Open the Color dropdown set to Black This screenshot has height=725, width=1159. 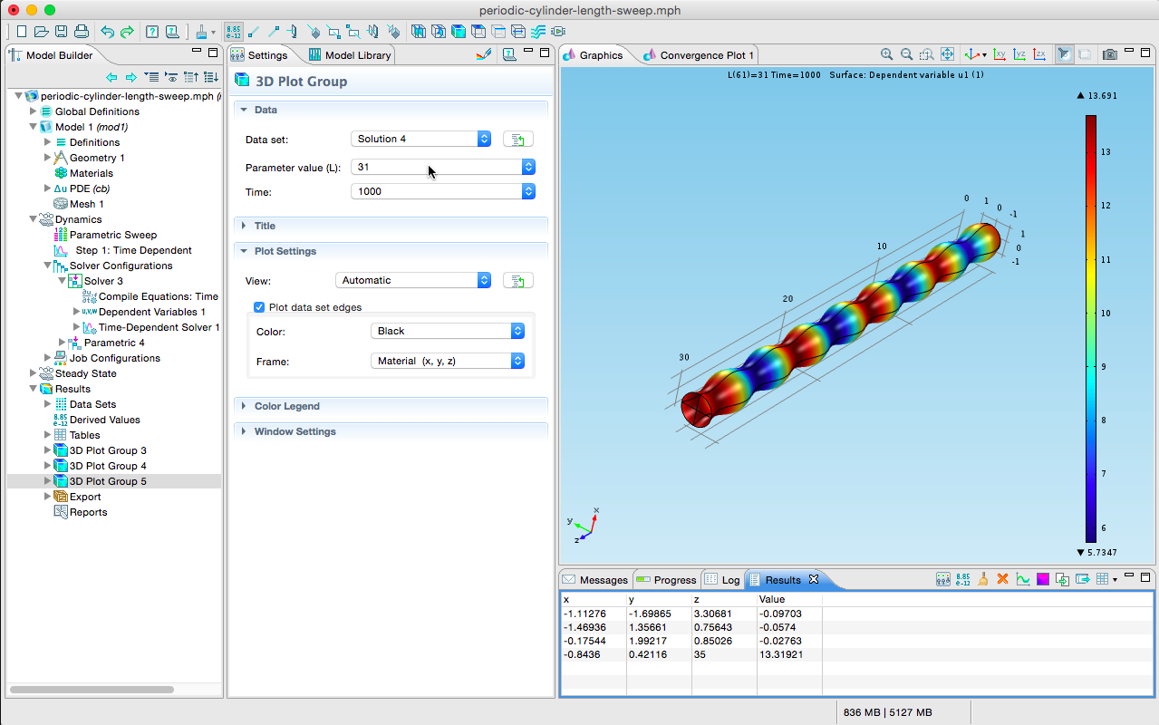(448, 331)
